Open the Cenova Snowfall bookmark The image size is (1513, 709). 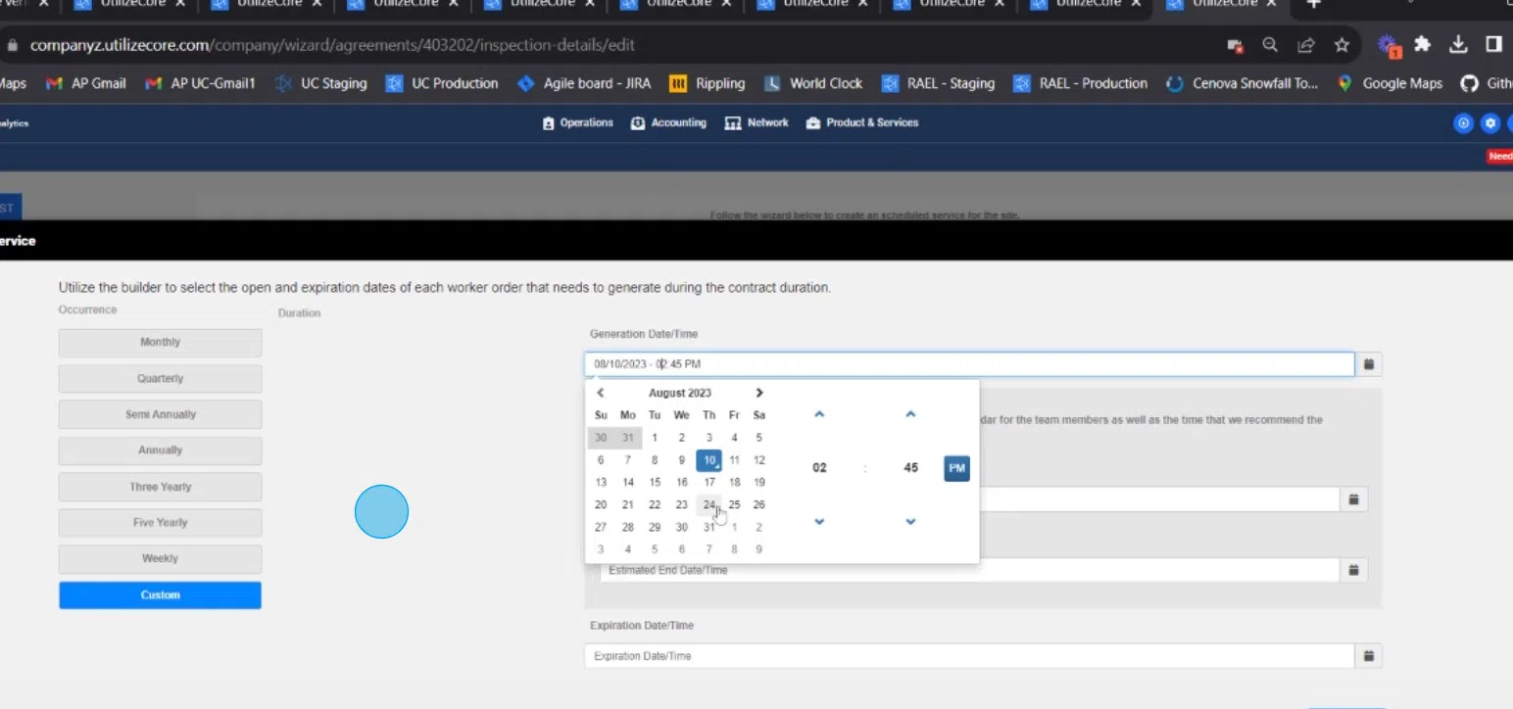(1243, 83)
